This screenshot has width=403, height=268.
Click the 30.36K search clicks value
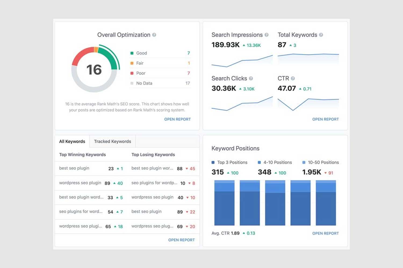224,88
